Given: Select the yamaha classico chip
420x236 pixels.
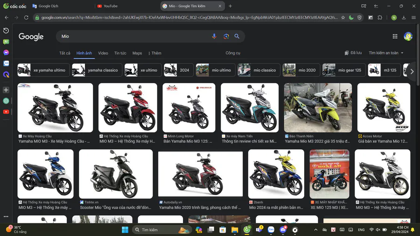Looking at the screenshot, I should tap(97, 70).
